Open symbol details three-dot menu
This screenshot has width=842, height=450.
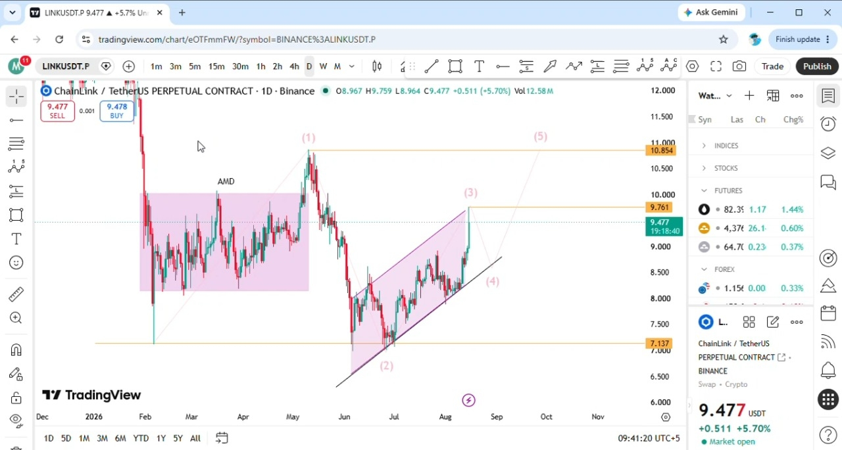797,322
